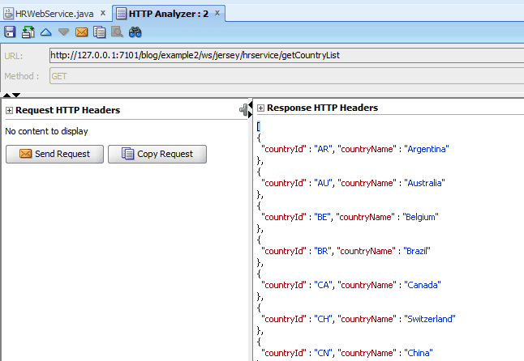The image size is (524, 361).
Task: Click the grayed magnifier document toolbar icon
Action: (x=117, y=32)
